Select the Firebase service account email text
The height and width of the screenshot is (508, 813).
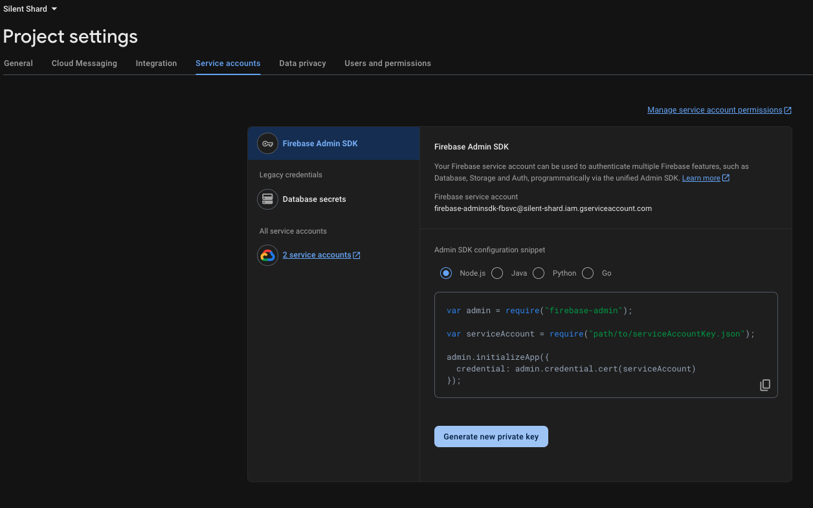tap(542, 208)
